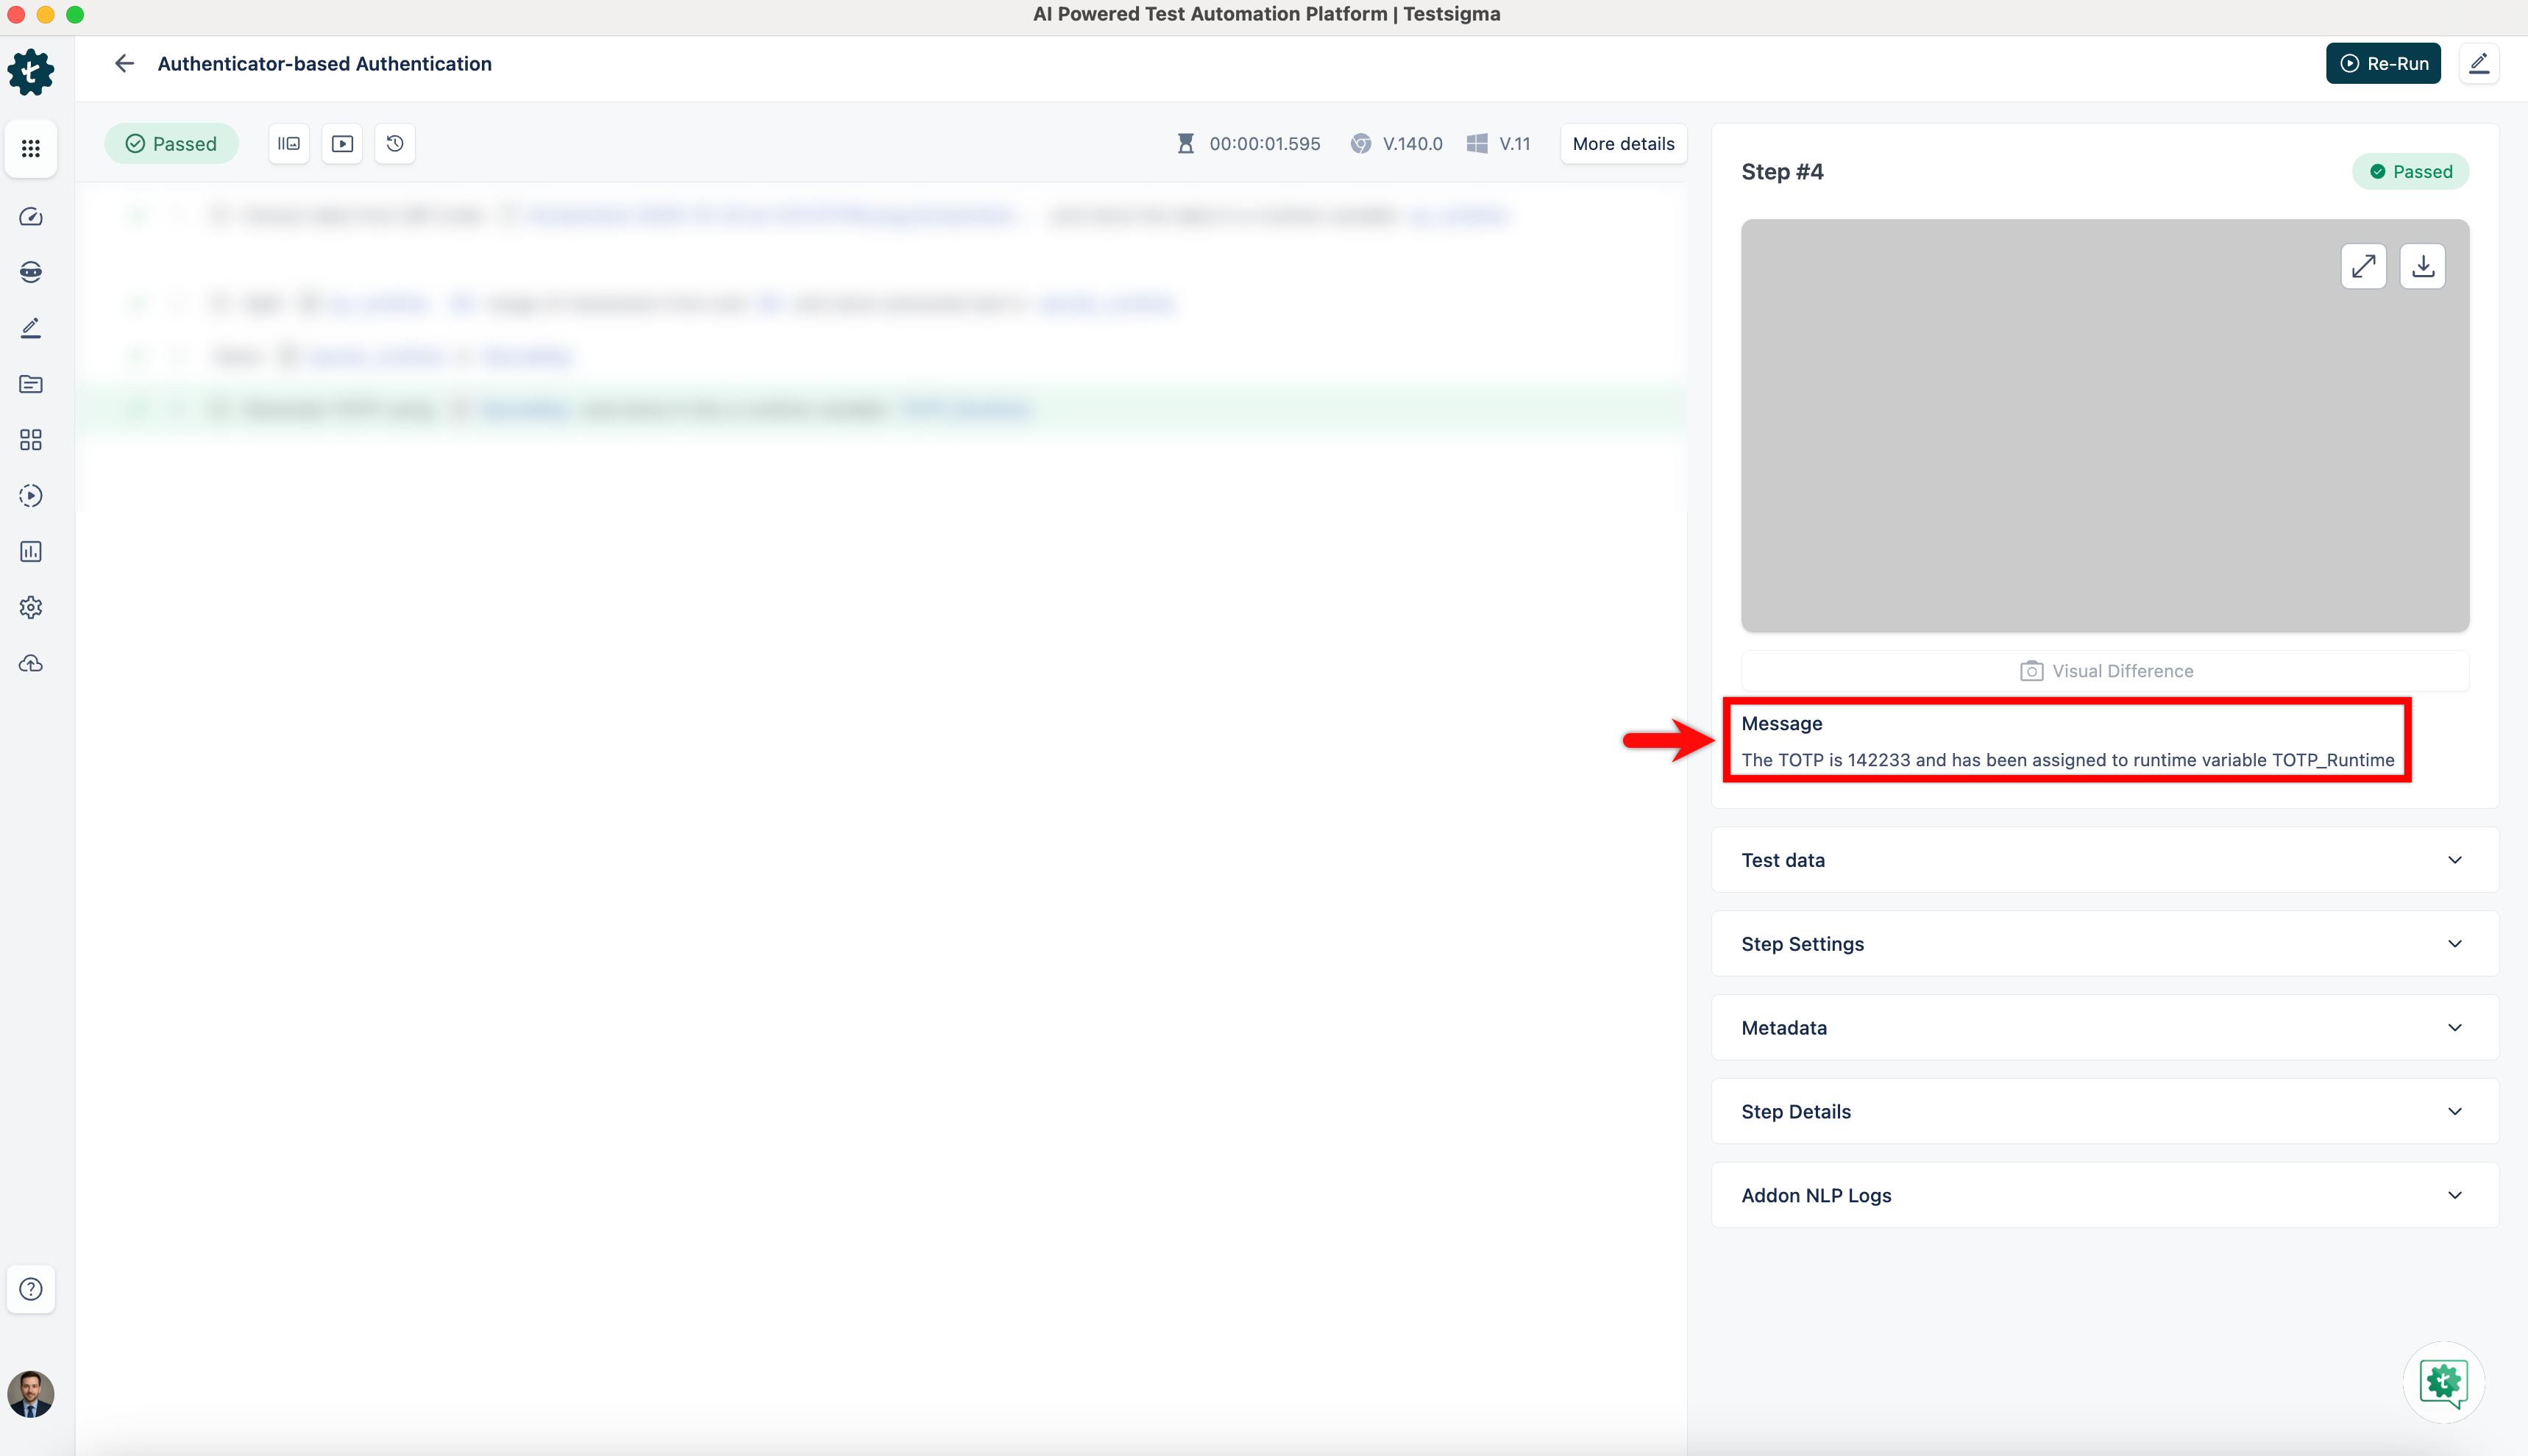Expand the Step Details section
Image resolution: width=2528 pixels, height=1456 pixels.
2105,1112
